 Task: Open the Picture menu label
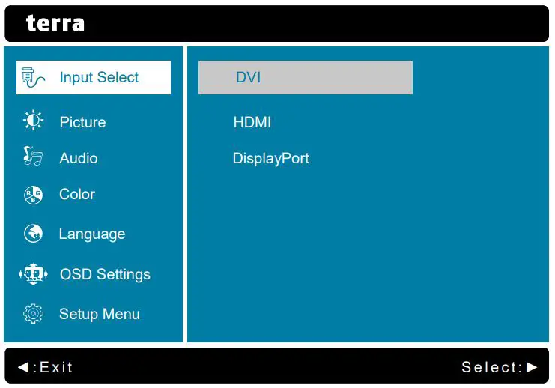pos(82,122)
